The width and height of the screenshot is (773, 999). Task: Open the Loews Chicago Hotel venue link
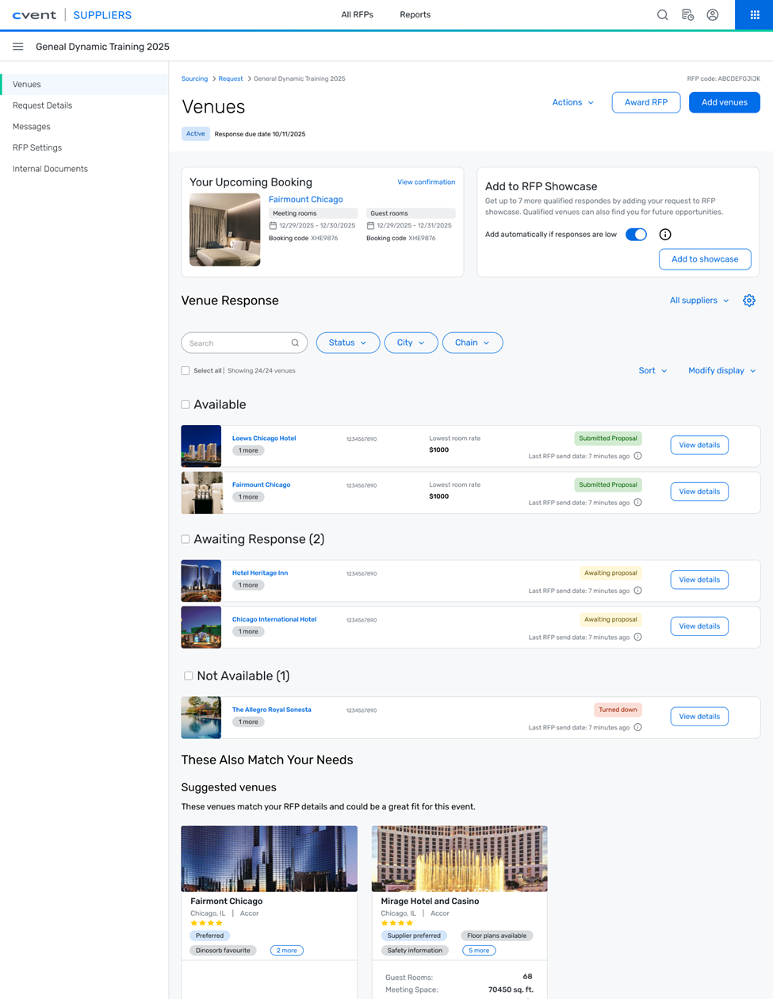(x=264, y=438)
